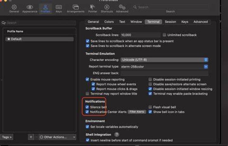Open the Character encoding dropdown
The height and width of the screenshot is (146, 228).
point(164,60)
